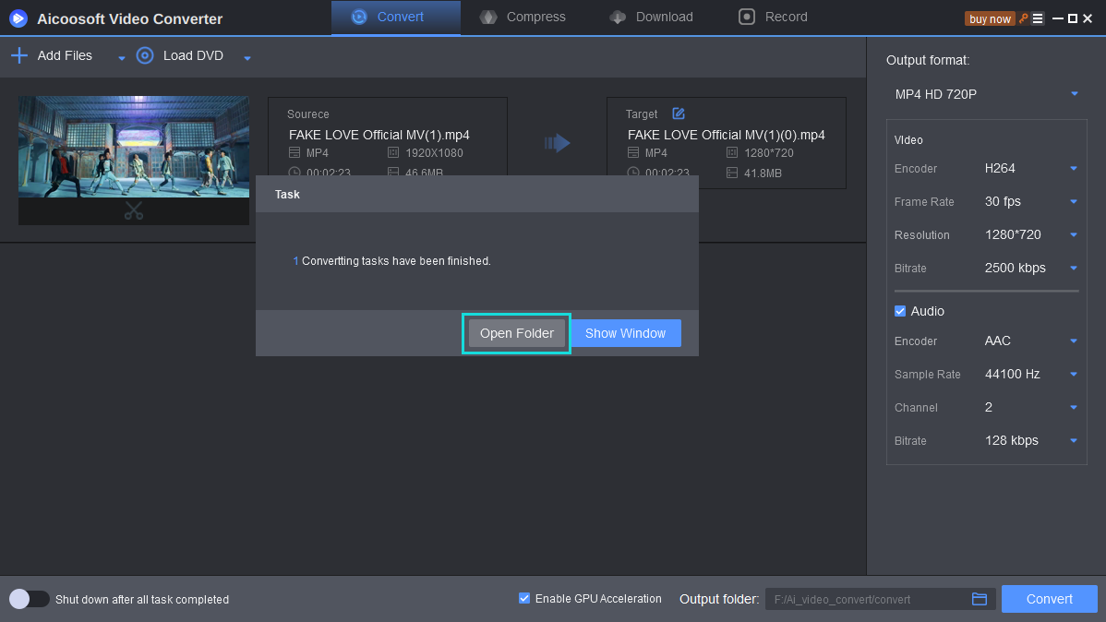Switch to the Convert tab
The image size is (1106, 622).
point(396,18)
